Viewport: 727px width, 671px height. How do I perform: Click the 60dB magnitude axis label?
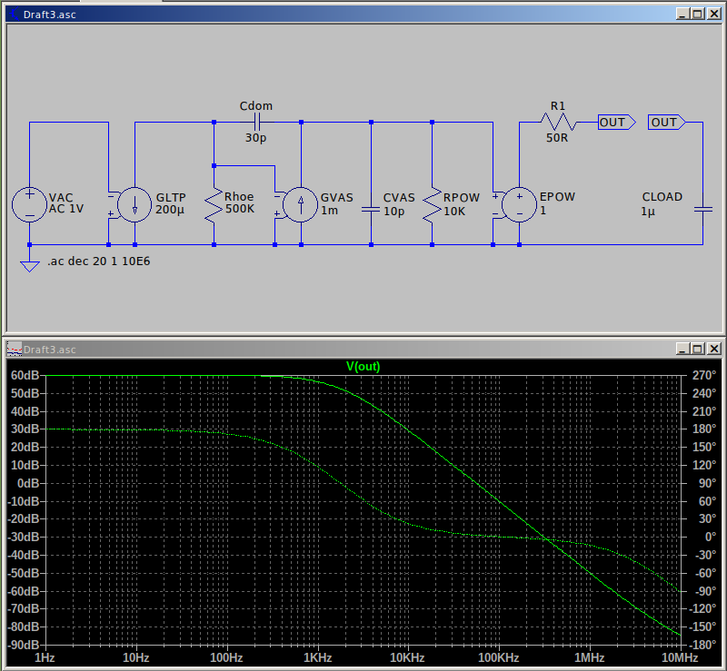25,375
